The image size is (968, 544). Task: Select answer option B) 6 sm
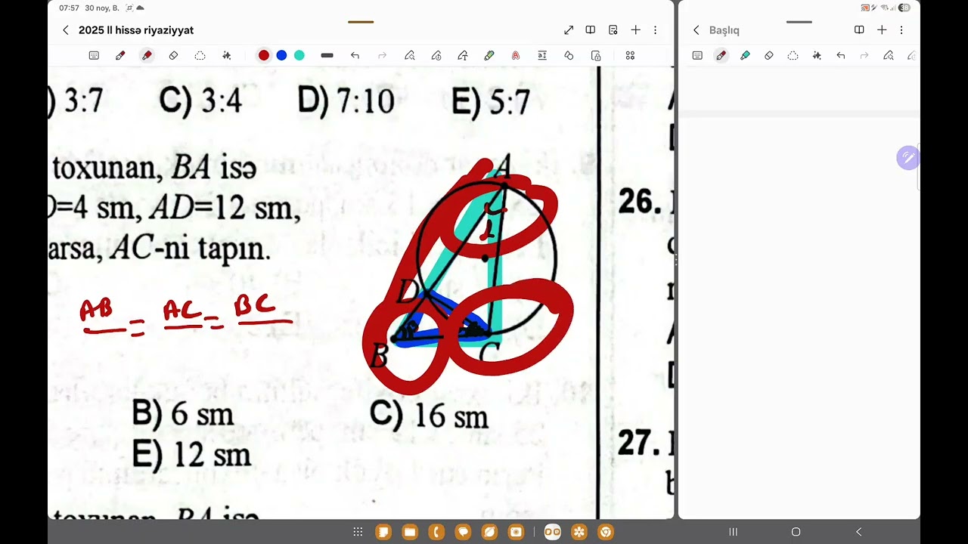point(182,413)
